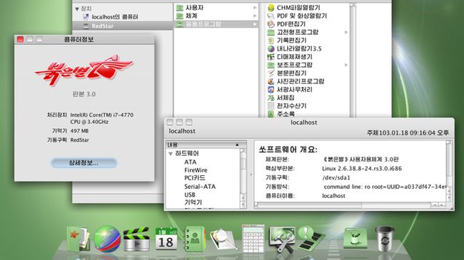Launch the calculator dock icon
Screen dimensions: 464x260
[253, 238]
